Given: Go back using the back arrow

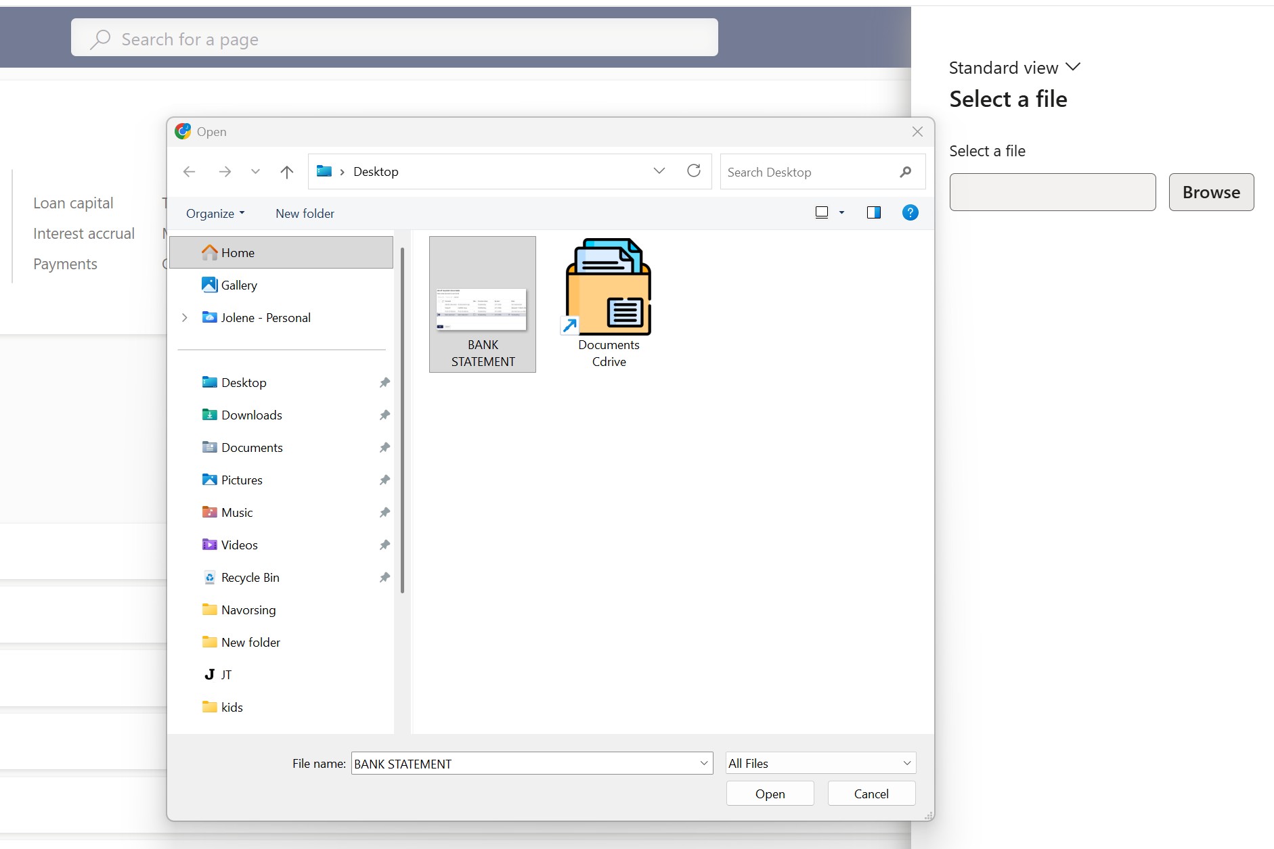Looking at the screenshot, I should (190, 172).
